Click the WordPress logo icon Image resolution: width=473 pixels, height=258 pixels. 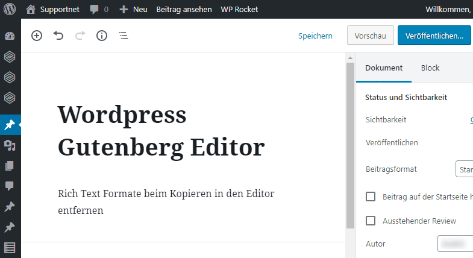click(x=10, y=9)
